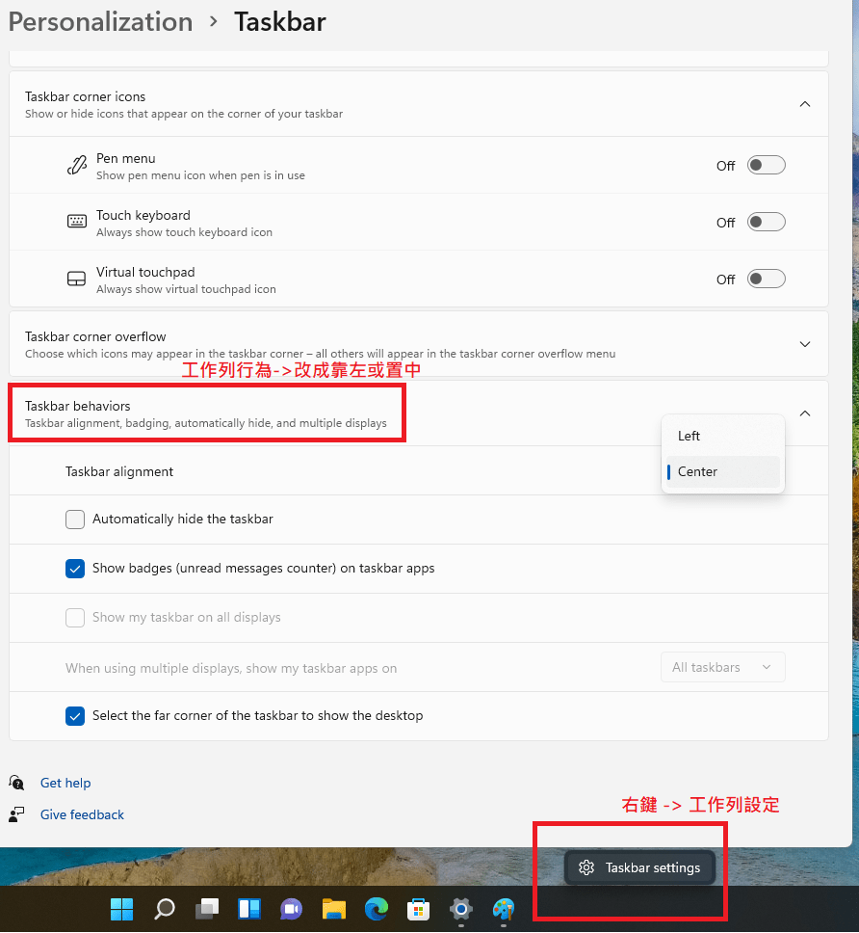859x933 pixels.
Task: Turn on the Touch keyboard toggle
Action: click(766, 221)
